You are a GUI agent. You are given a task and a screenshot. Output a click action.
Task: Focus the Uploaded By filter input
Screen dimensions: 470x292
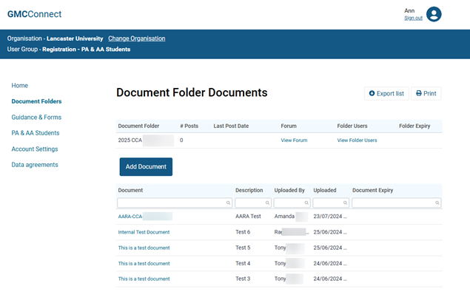click(292, 203)
